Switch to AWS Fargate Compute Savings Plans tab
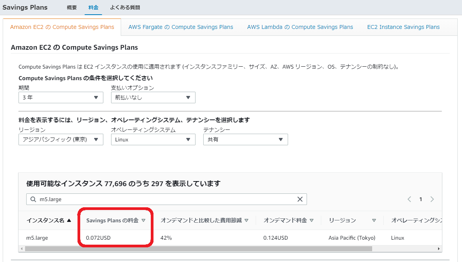462x262 pixels. (180, 27)
